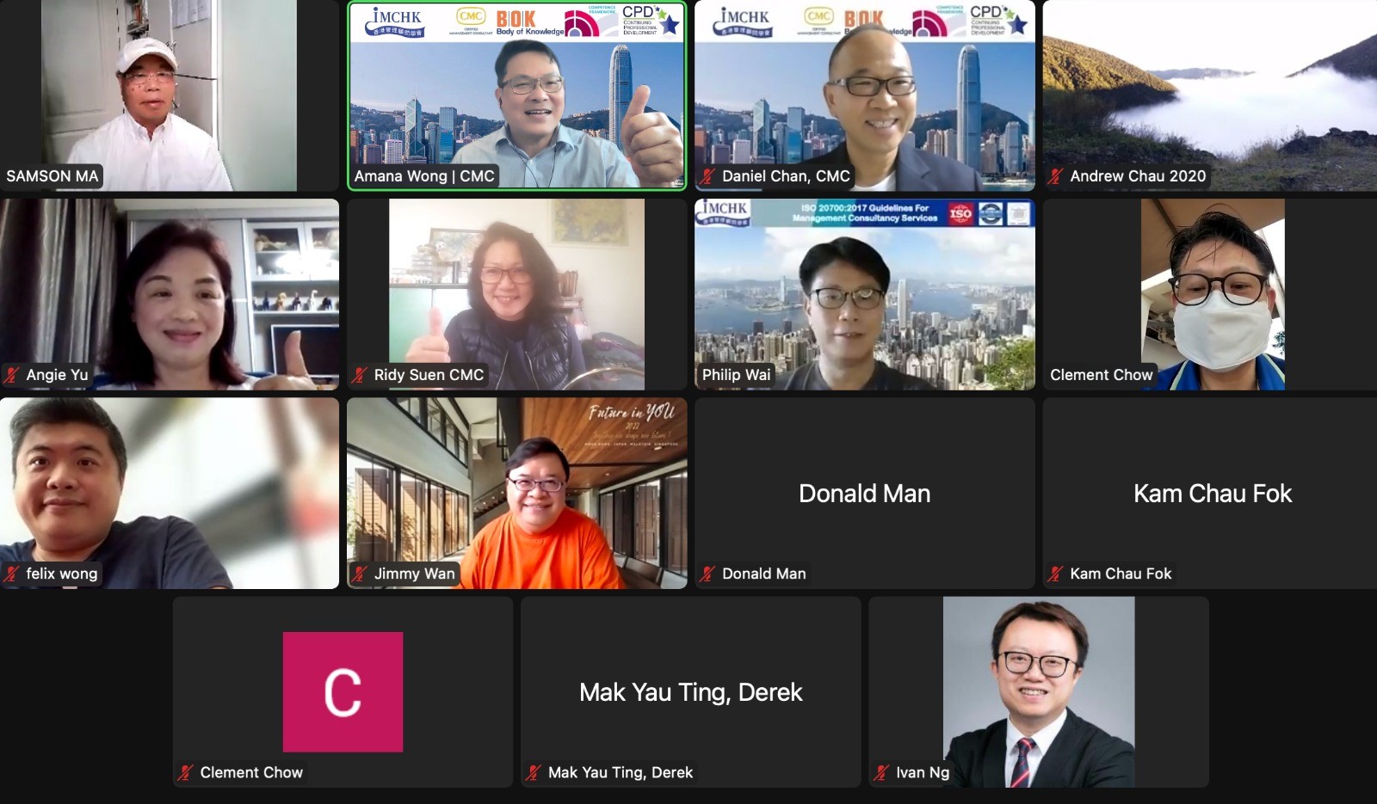Click the large Kam Chau Fok name text
The height and width of the screenshot is (804, 1377).
[1213, 494]
